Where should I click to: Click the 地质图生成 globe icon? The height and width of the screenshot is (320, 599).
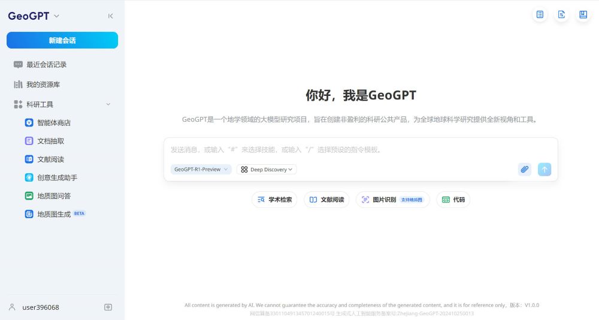(x=29, y=214)
